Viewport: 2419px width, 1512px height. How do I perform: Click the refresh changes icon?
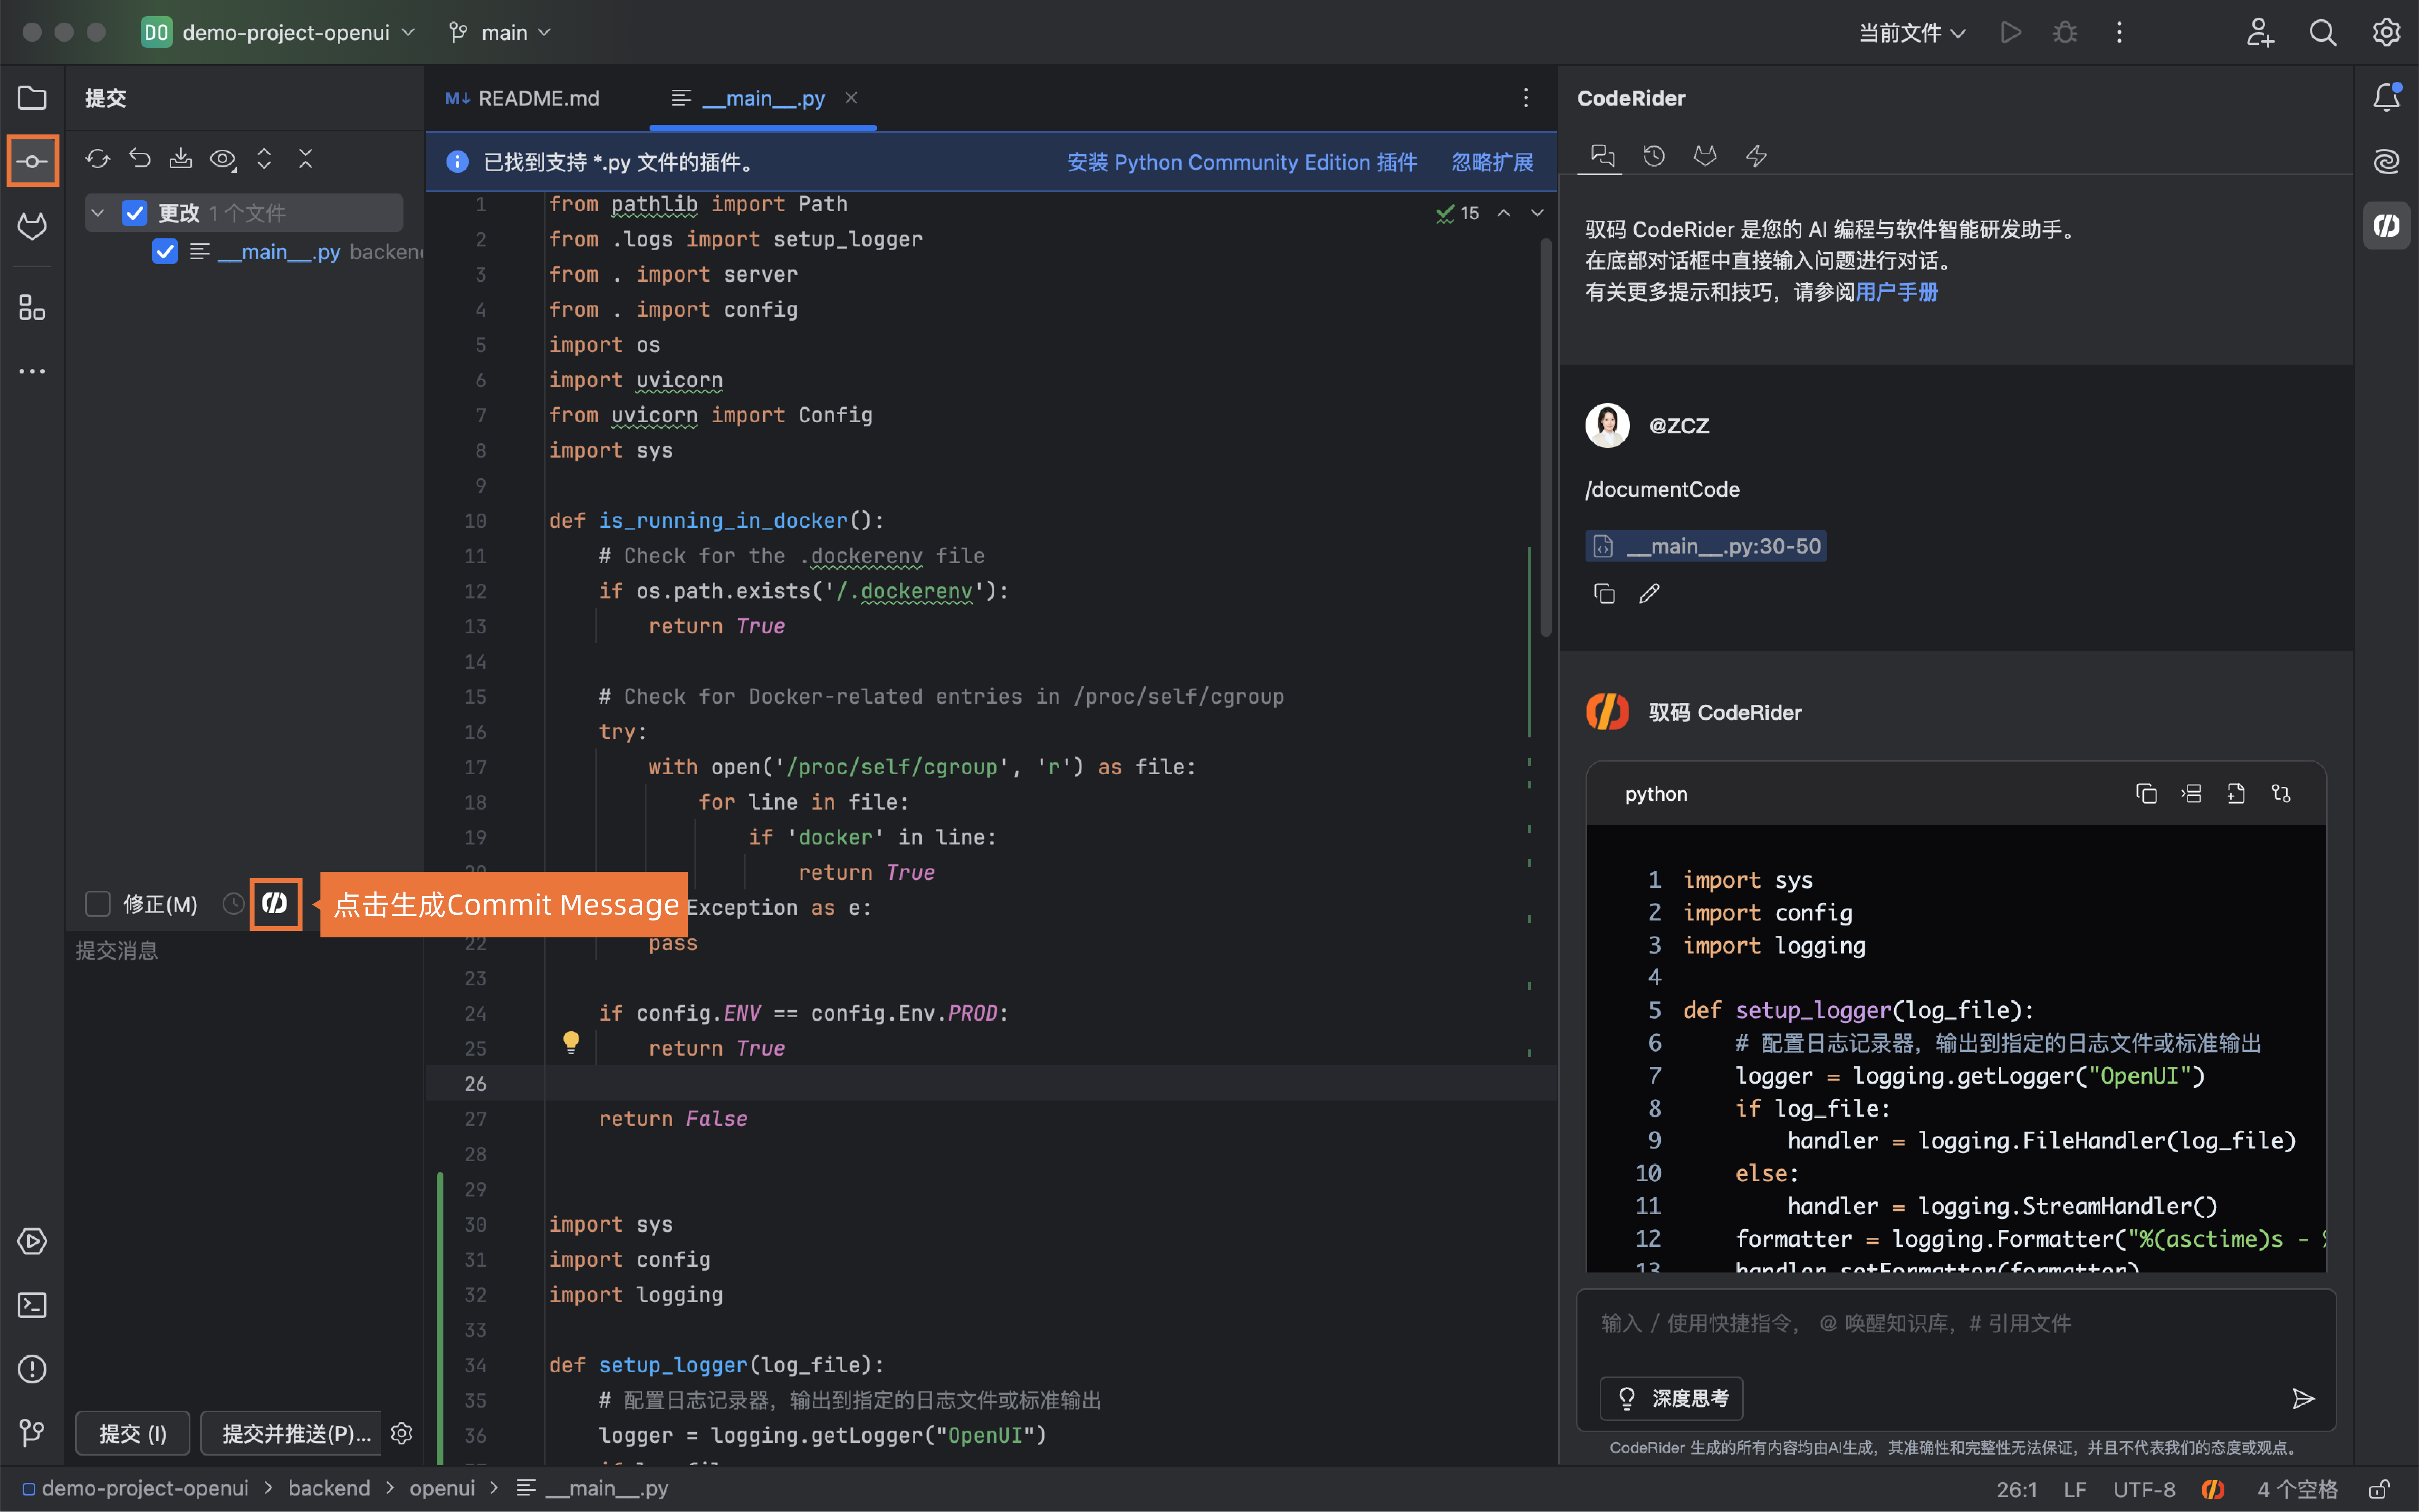(x=97, y=159)
